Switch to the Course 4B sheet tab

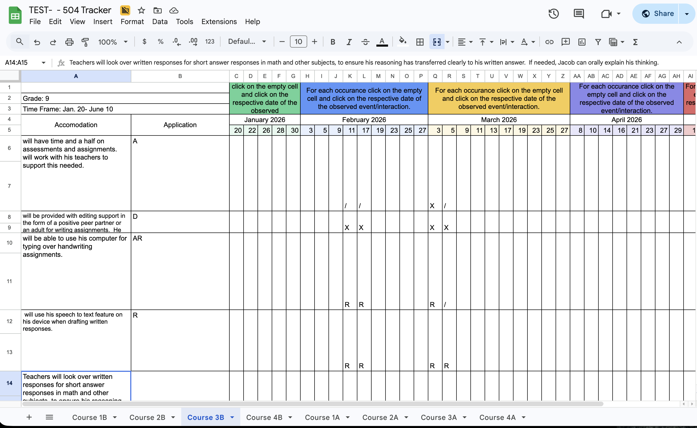tap(264, 417)
